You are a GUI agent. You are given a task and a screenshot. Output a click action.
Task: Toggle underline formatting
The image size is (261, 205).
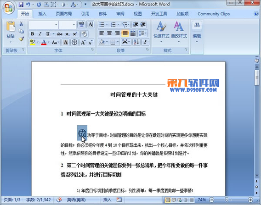coord(48,34)
